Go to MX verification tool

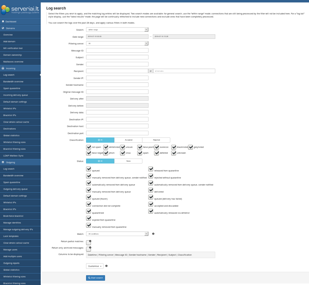(13, 48)
